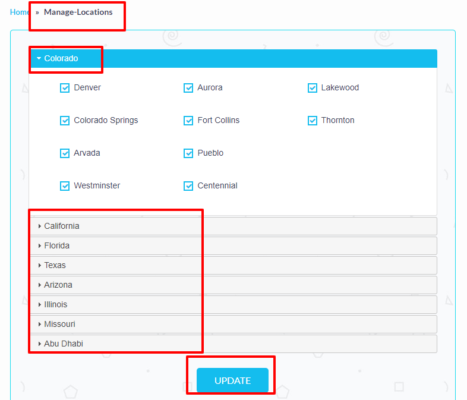Uncheck the Westminster checkbox
Screen dimensions: 467x400
pos(65,186)
